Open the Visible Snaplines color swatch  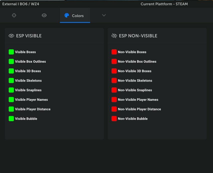[11, 90]
